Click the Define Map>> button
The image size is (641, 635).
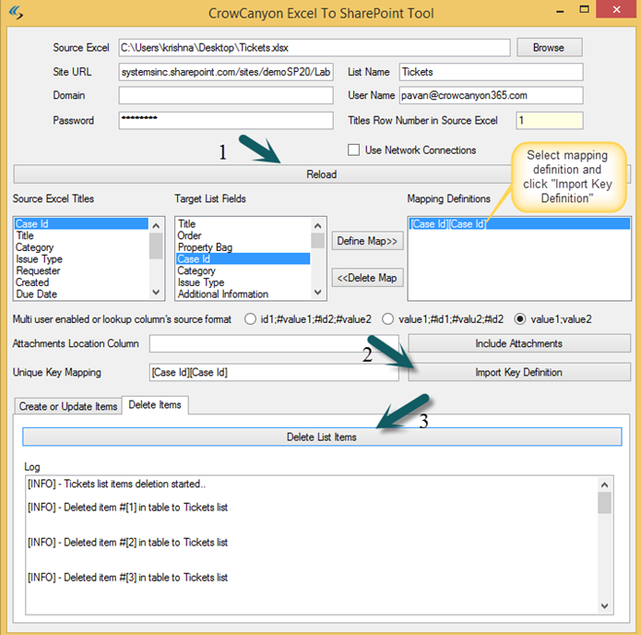[x=366, y=241]
